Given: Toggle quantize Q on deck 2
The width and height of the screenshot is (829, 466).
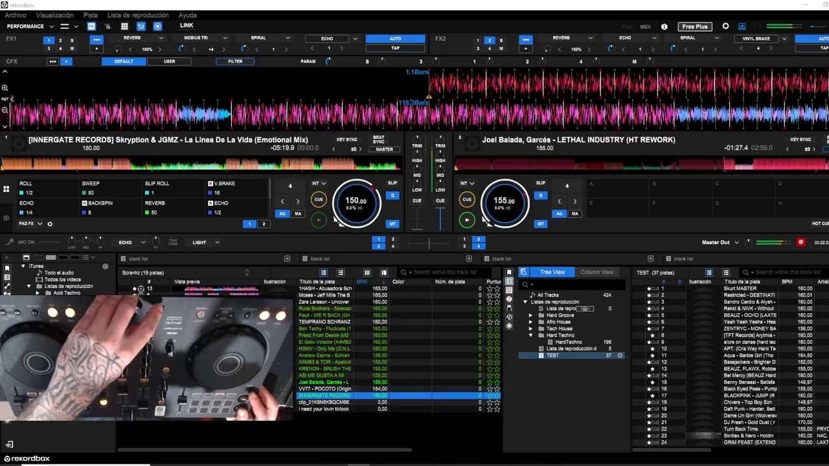Looking at the screenshot, I should (x=541, y=195).
